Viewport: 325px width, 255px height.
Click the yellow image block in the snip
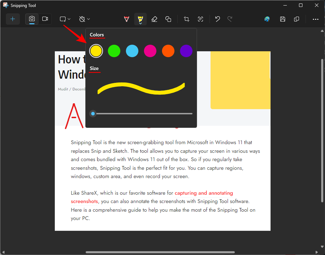(x=240, y=80)
